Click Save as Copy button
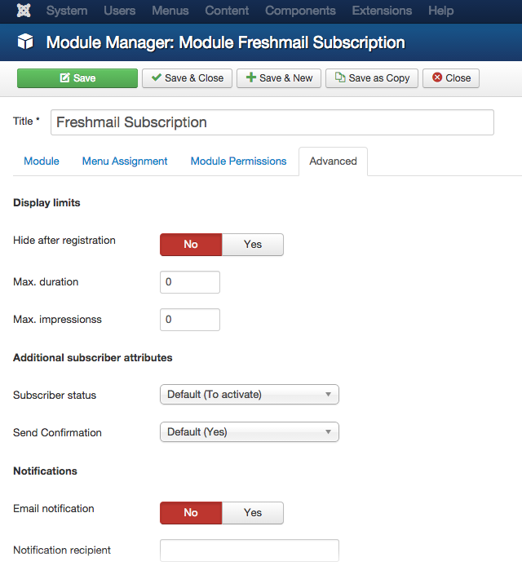 tap(372, 78)
